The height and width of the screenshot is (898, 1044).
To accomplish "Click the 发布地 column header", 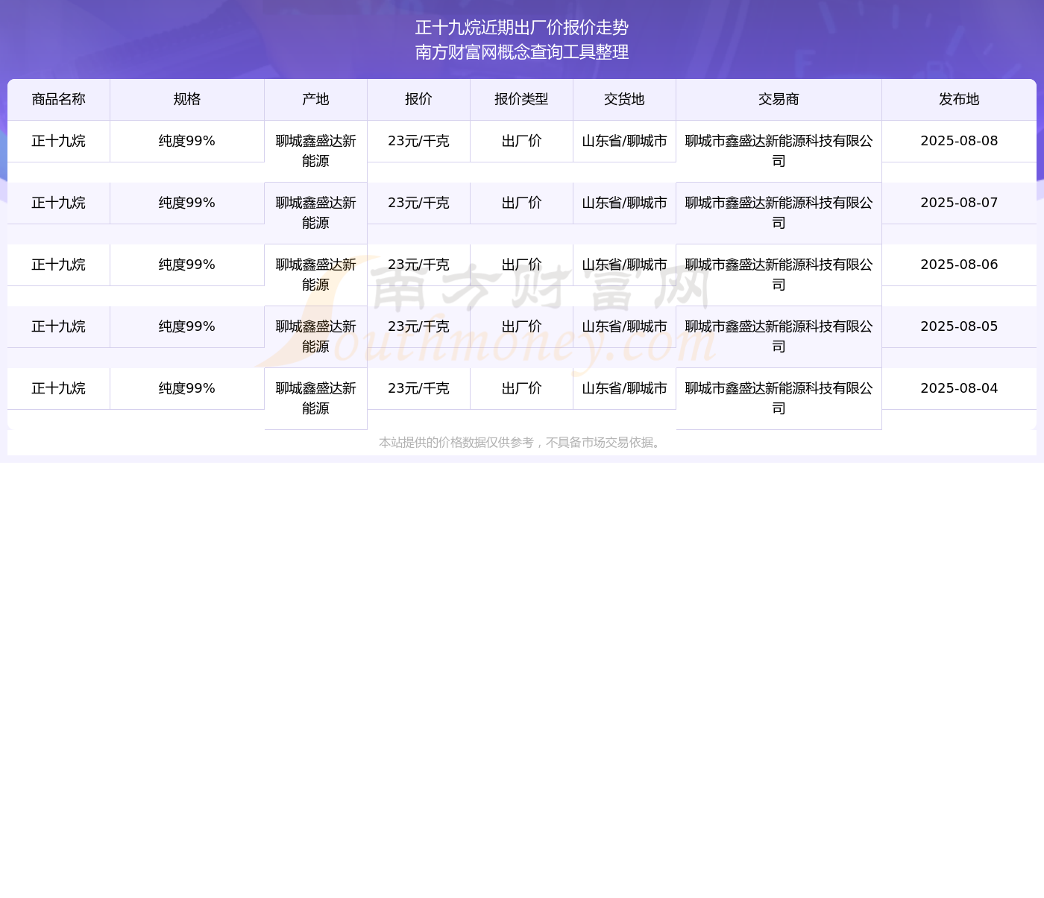I will 959,99.
